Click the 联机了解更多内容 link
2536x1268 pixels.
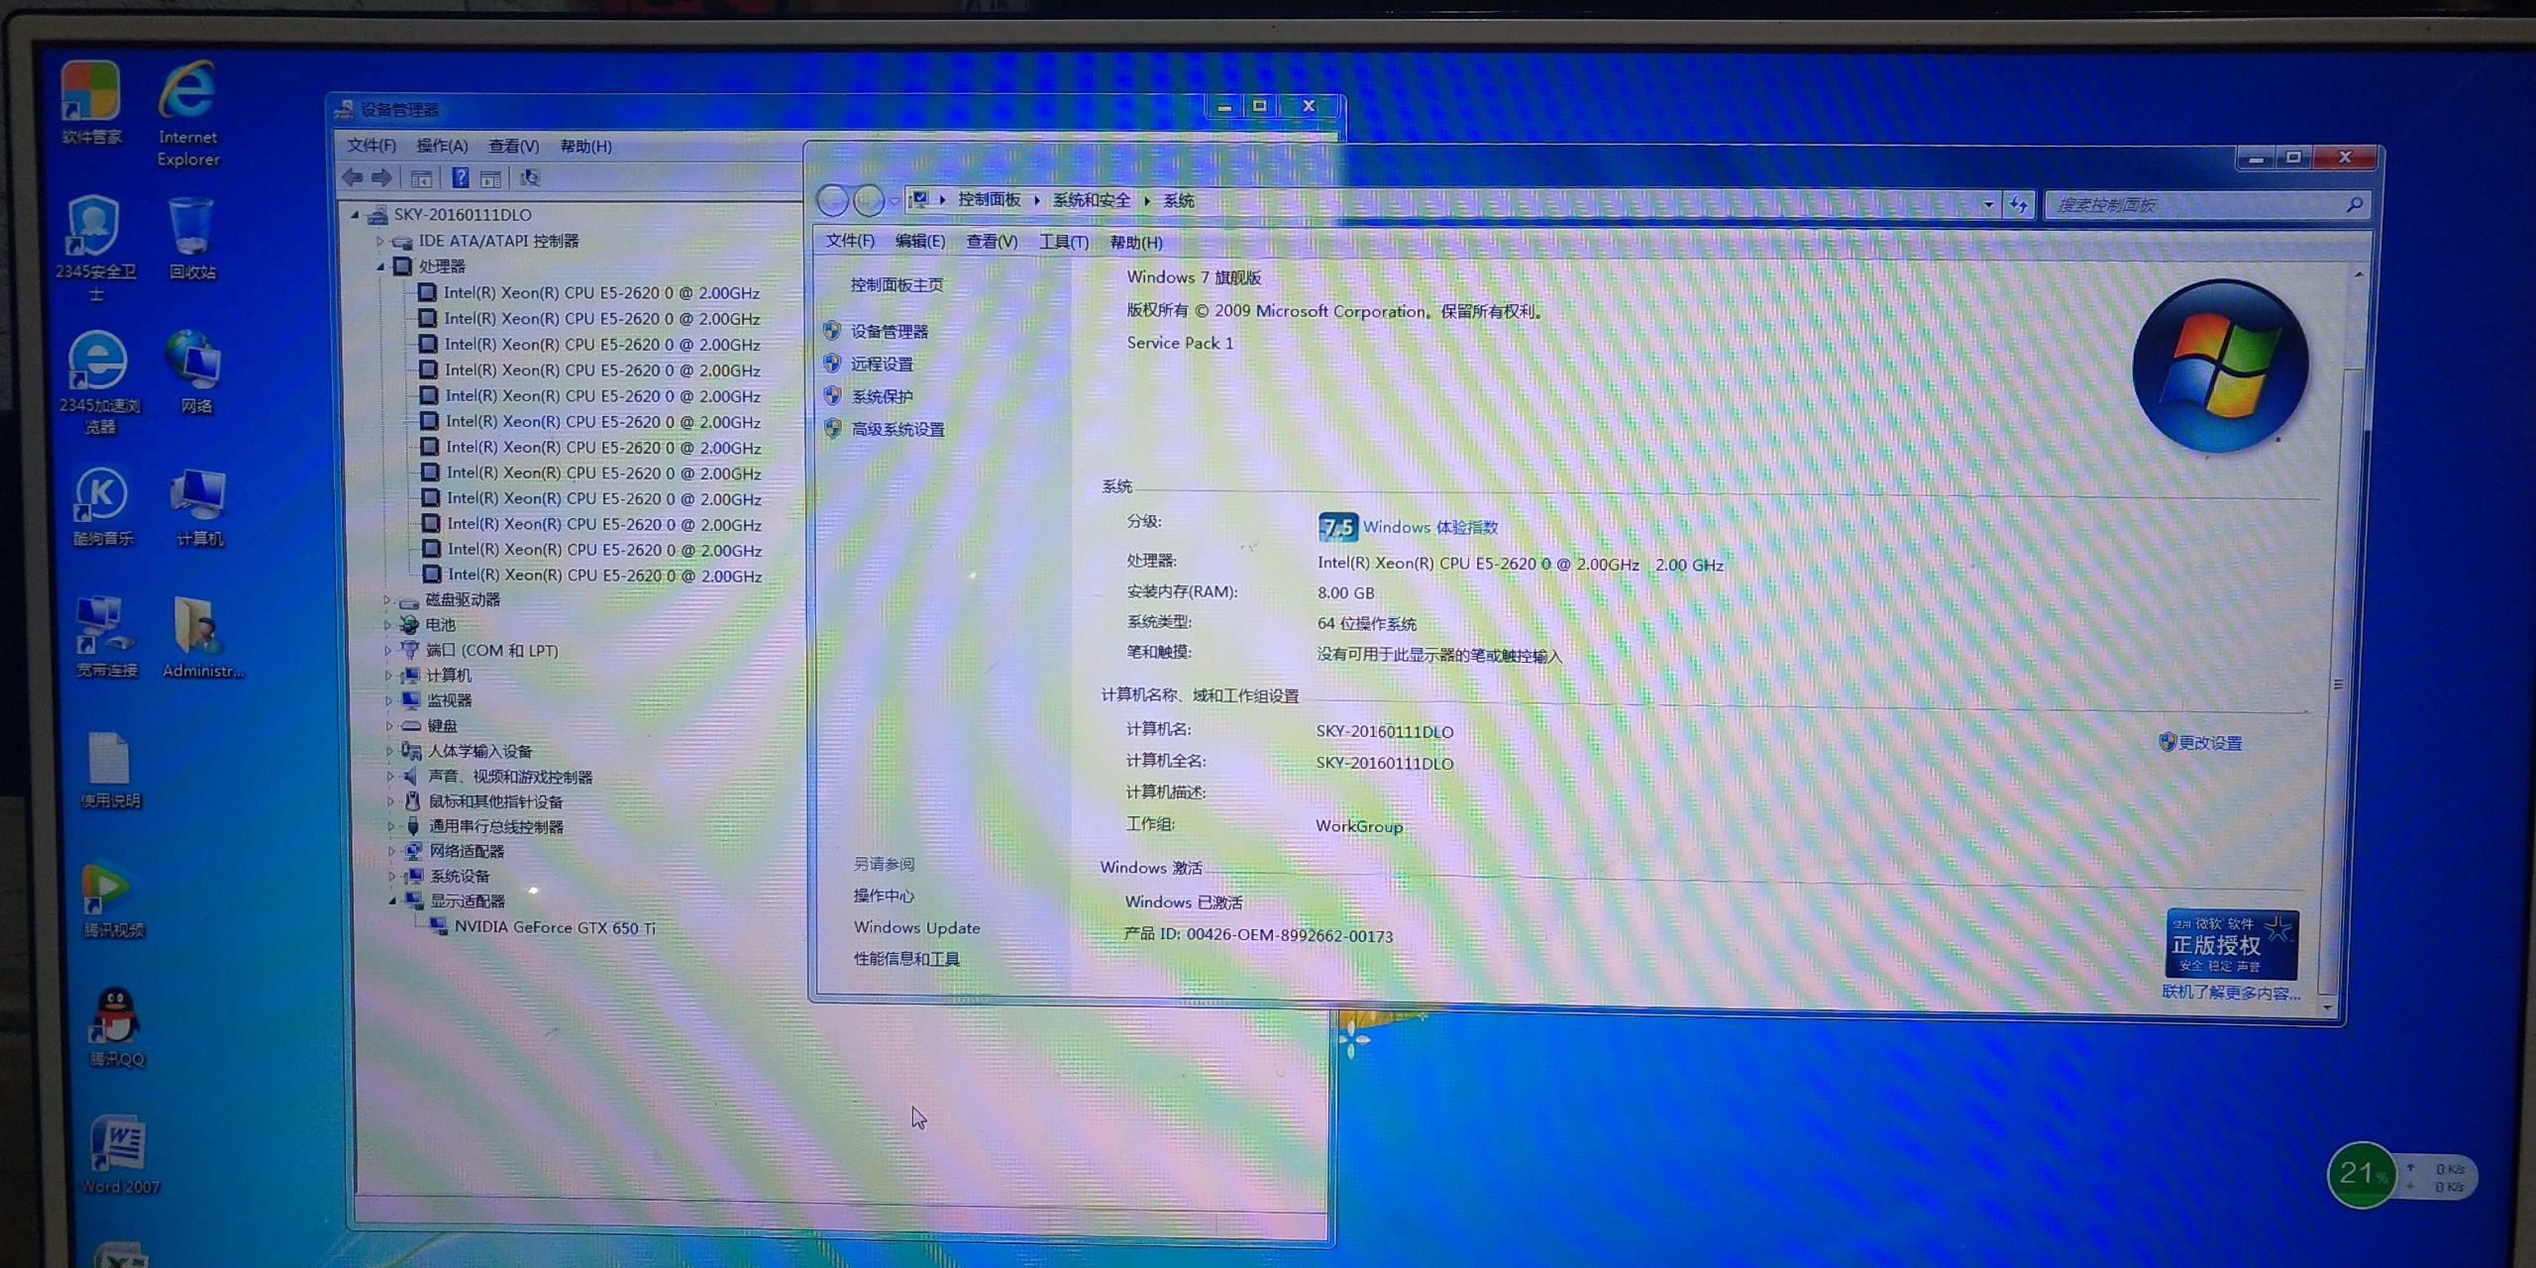tap(2231, 993)
